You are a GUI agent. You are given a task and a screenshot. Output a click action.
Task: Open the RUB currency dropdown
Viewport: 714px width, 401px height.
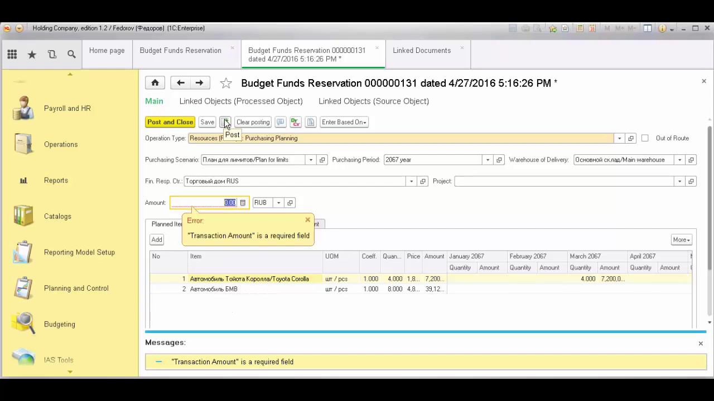point(278,203)
